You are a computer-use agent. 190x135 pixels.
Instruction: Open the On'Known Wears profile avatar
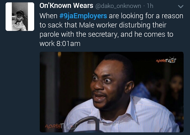pyautogui.click(x=20, y=17)
